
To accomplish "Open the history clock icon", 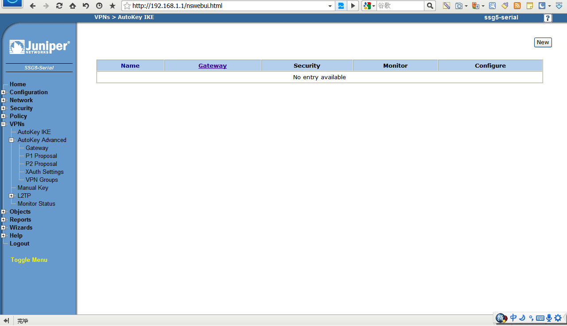I will [x=99, y=6].
